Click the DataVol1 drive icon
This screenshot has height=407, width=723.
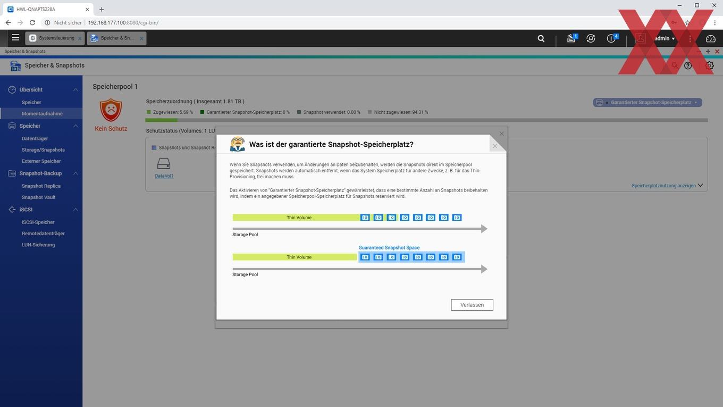164,163
